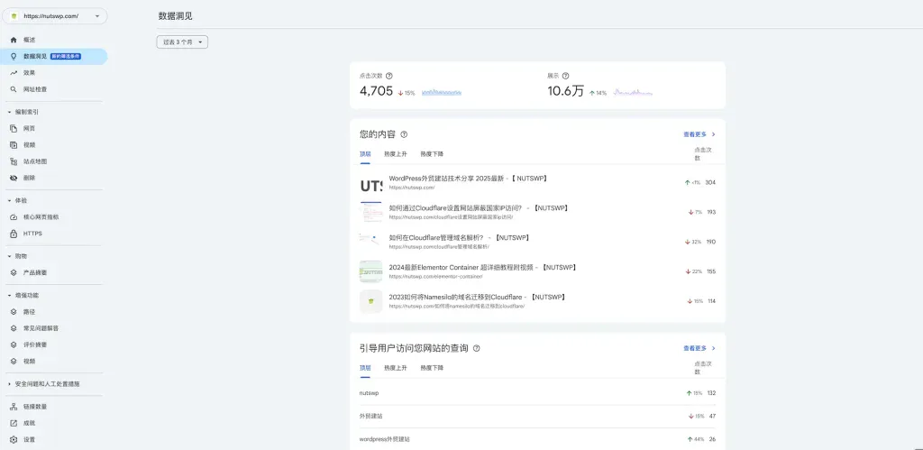Click the nutswp.com property favicon
Image resolution: width=923 pixels, height=450 pixels.
click(x=14, y=16)
